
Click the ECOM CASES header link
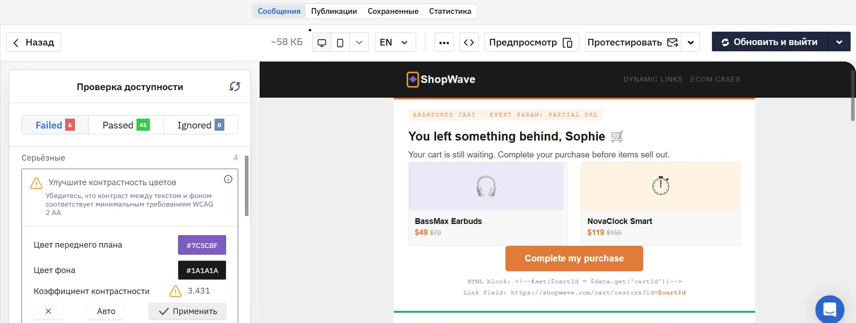715,79
